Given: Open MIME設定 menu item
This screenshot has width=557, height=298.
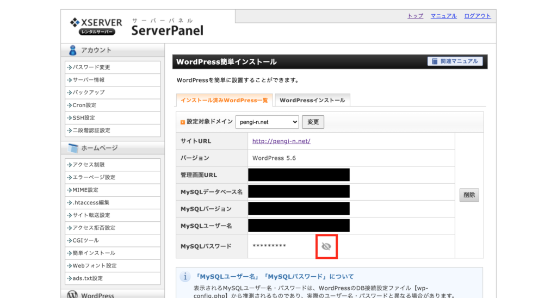Looking at the screenshot, I should (x=113, y=190).
